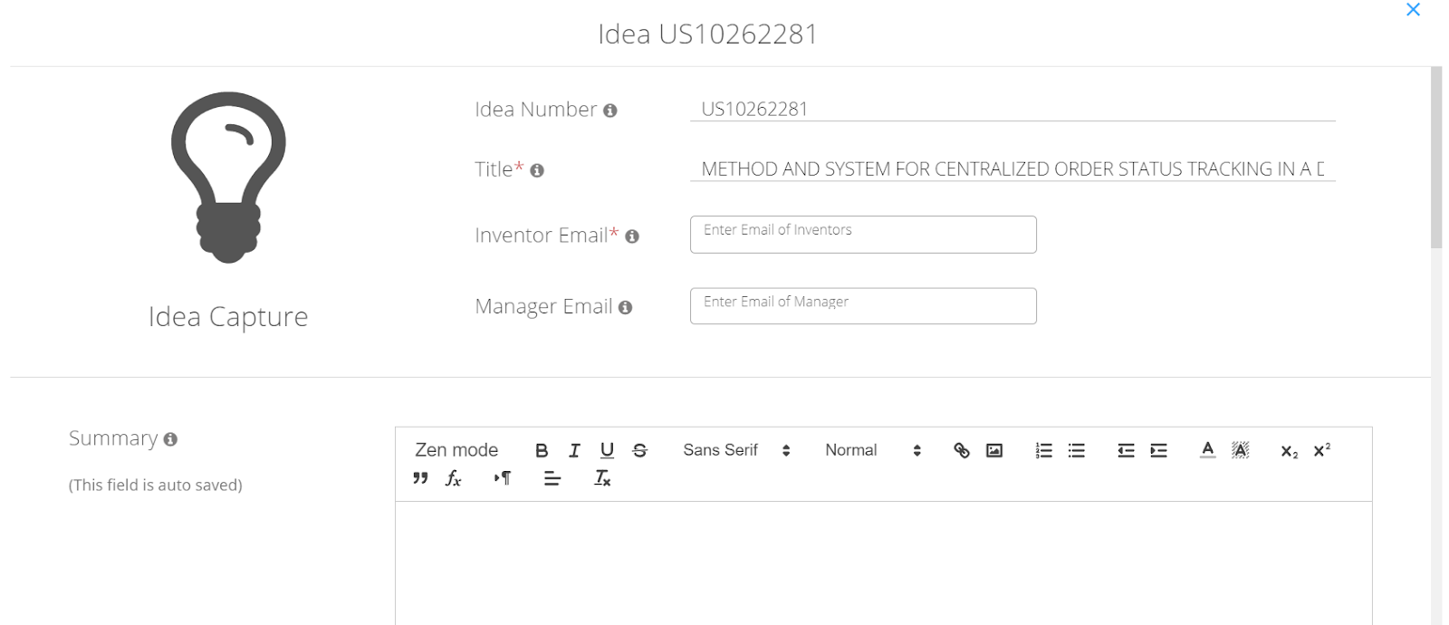
Task: Toggle italic formatting in Summary editor
Action: pos(574,450)
